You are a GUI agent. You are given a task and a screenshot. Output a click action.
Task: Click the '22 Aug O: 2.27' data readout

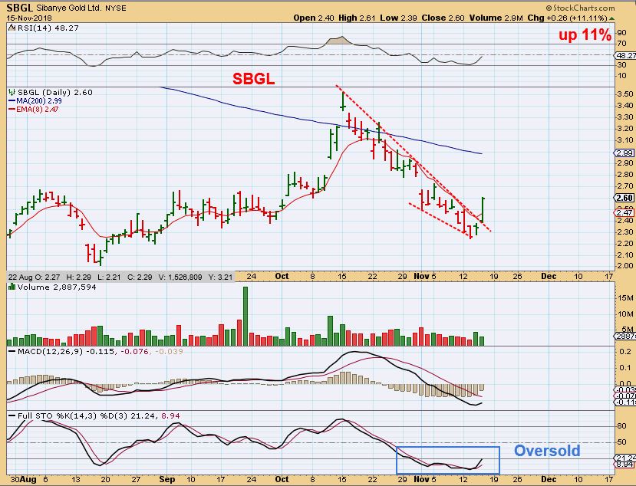coord(34,277)
